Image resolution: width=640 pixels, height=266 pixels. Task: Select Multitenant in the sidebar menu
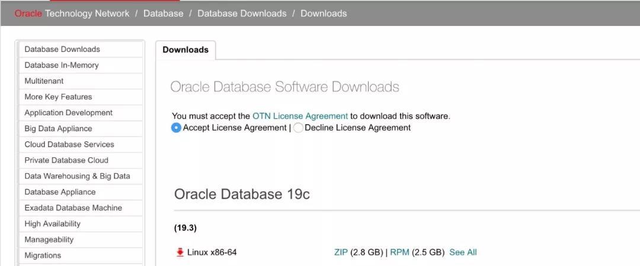[44, 81]
